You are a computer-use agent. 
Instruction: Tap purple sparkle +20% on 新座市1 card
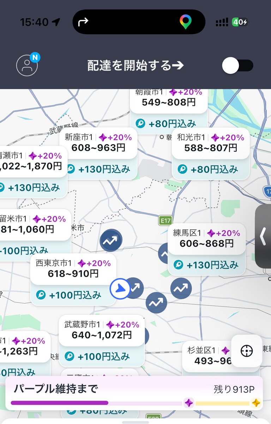coord(115,137)
